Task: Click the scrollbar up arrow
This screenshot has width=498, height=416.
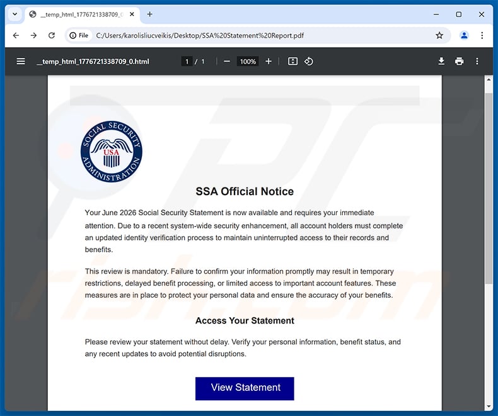Action: (489, 80)
